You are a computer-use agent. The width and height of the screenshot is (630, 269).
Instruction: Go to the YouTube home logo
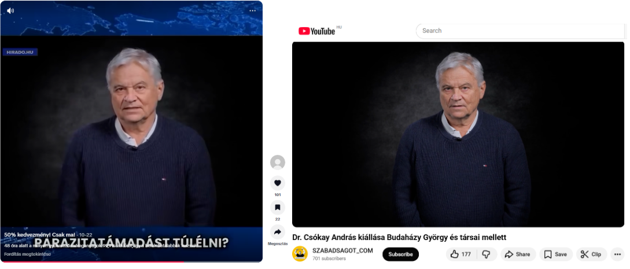317,31
